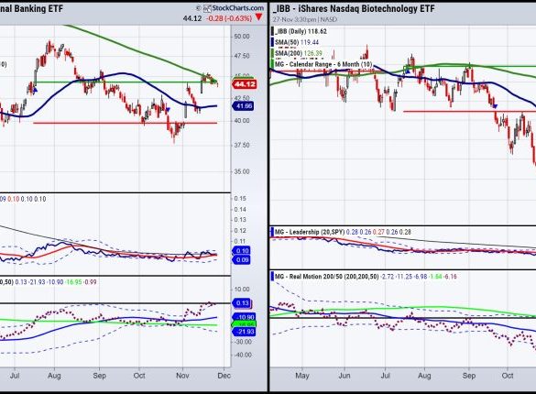The image size is (536, 394).
Task: Click the May label on IBB chart axis
Action: pyautogui.click(x=302, y=376)
